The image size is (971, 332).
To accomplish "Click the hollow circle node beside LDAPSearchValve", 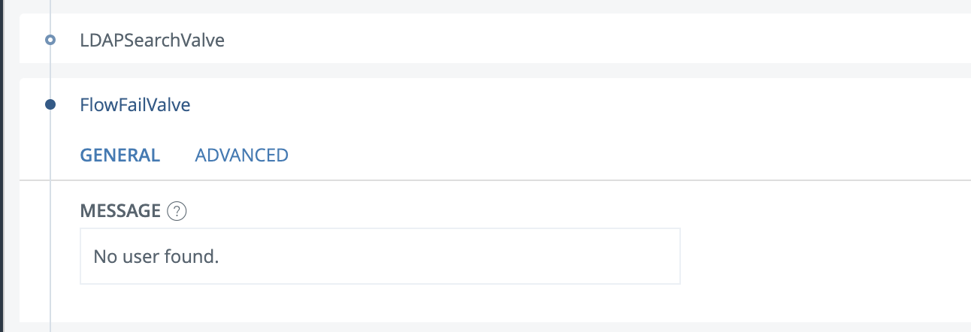I will coord(50,40).
